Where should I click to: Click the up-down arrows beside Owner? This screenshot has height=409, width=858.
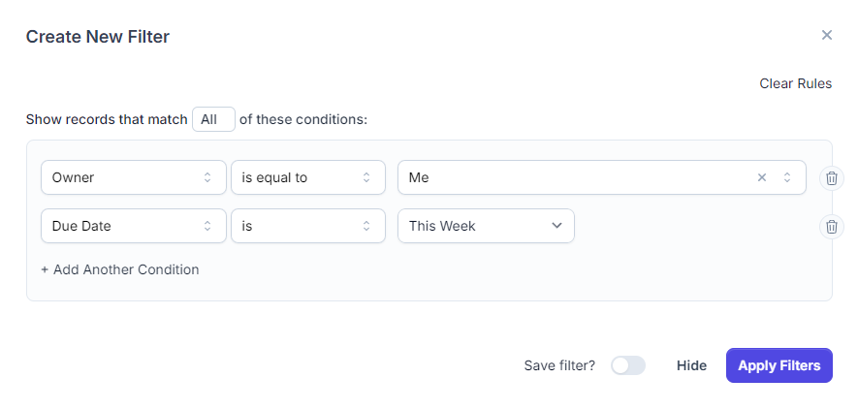207,177
